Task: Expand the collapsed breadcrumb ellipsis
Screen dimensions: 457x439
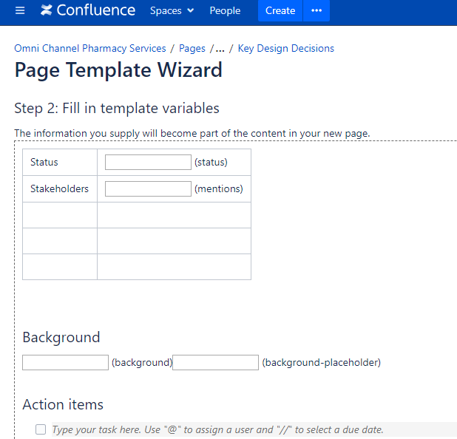Action: coord(220,49)
